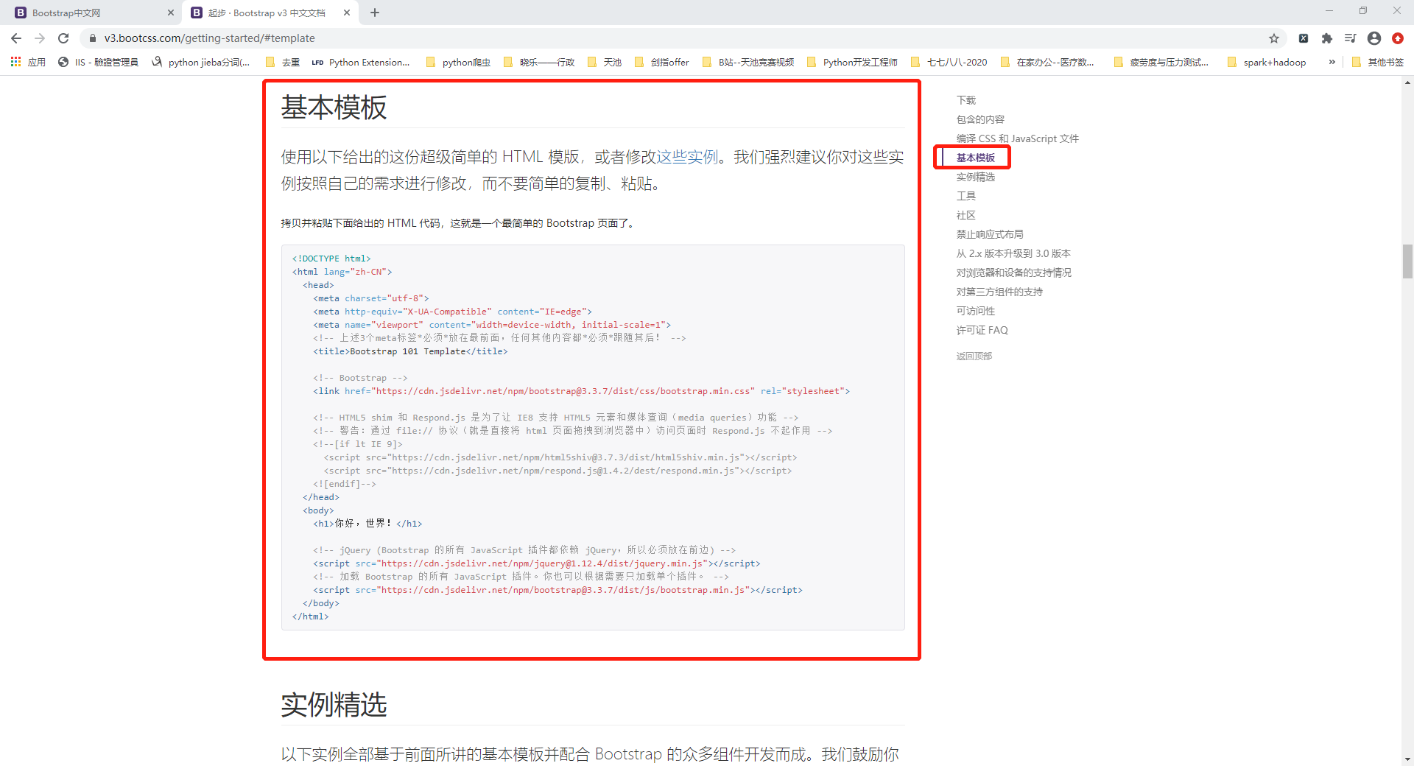
Task: Click the <!DOCTYPE html> code line
Action: click(x=331, y=259)
